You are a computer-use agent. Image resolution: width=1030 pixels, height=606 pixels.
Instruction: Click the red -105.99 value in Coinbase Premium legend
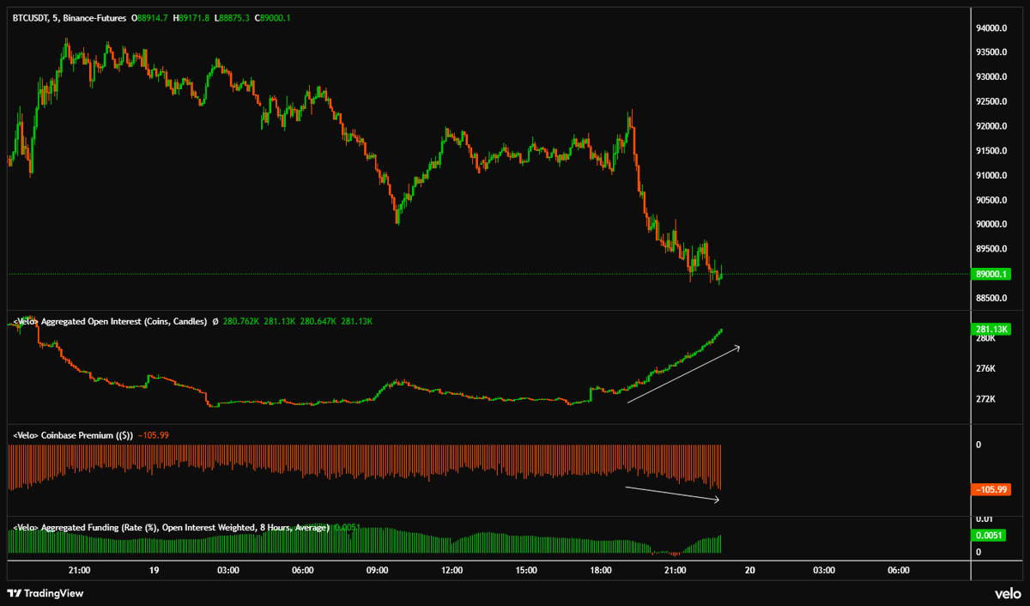coord(155,435)
